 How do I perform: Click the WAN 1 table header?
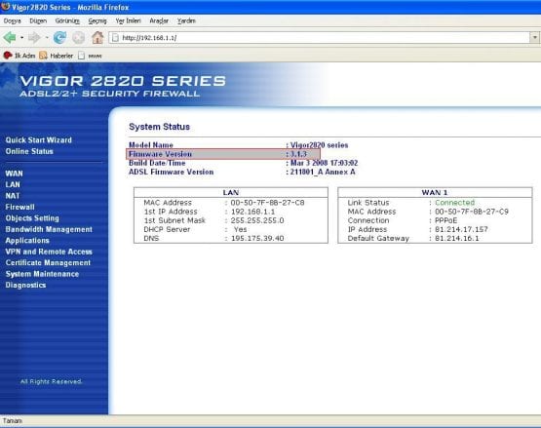[x=435, y=193]
